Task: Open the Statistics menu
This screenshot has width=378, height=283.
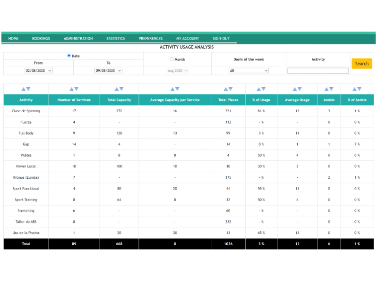Action: pos(116,39)
